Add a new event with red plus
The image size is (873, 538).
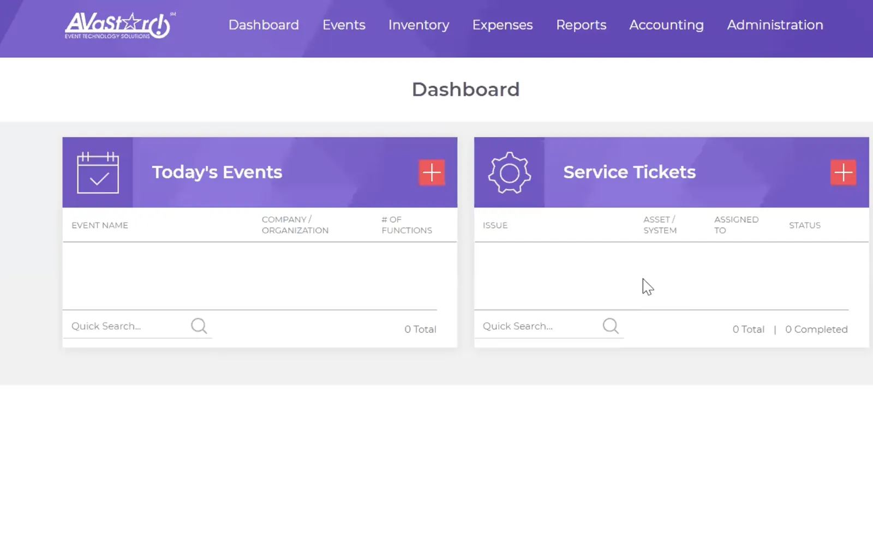click(432, 172)
